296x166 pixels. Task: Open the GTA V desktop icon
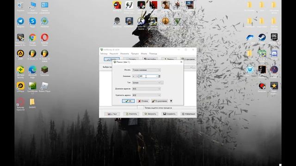(177, 22)
